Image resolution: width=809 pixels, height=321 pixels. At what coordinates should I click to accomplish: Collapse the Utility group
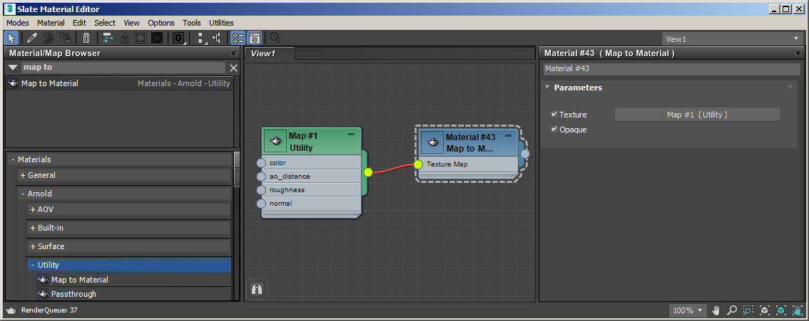(x=33, y=264)
